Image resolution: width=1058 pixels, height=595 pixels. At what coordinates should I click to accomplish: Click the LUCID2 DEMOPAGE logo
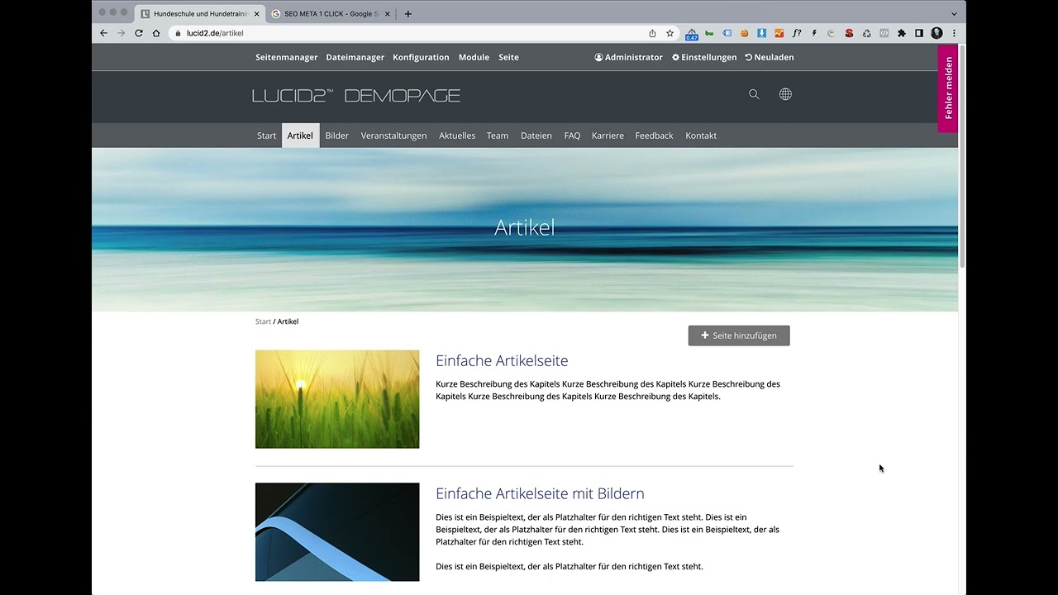356,95
